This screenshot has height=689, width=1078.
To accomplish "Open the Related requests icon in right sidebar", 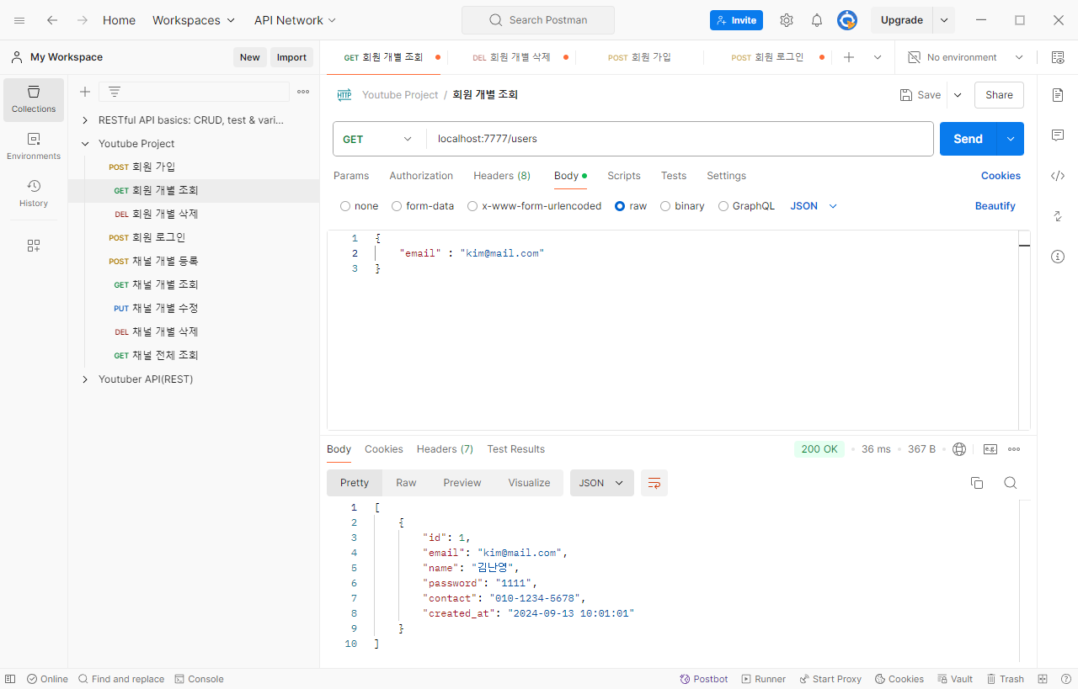I will click(1058, 216).
